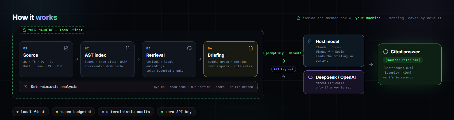Click the [Confidence: 87%] line
Screen dimensions: 454x120
pos(398,68)
